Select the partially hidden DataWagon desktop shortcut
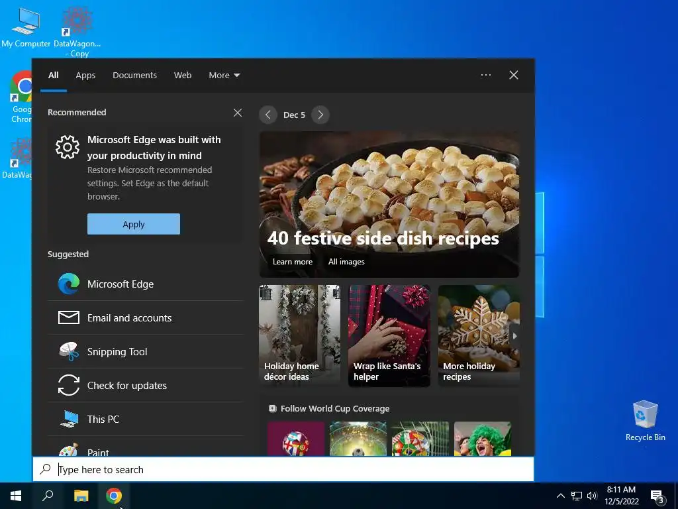 coord(17,158)
